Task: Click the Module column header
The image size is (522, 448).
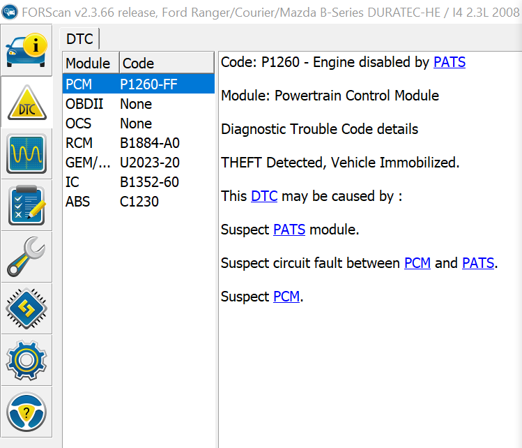Action: 91,63
